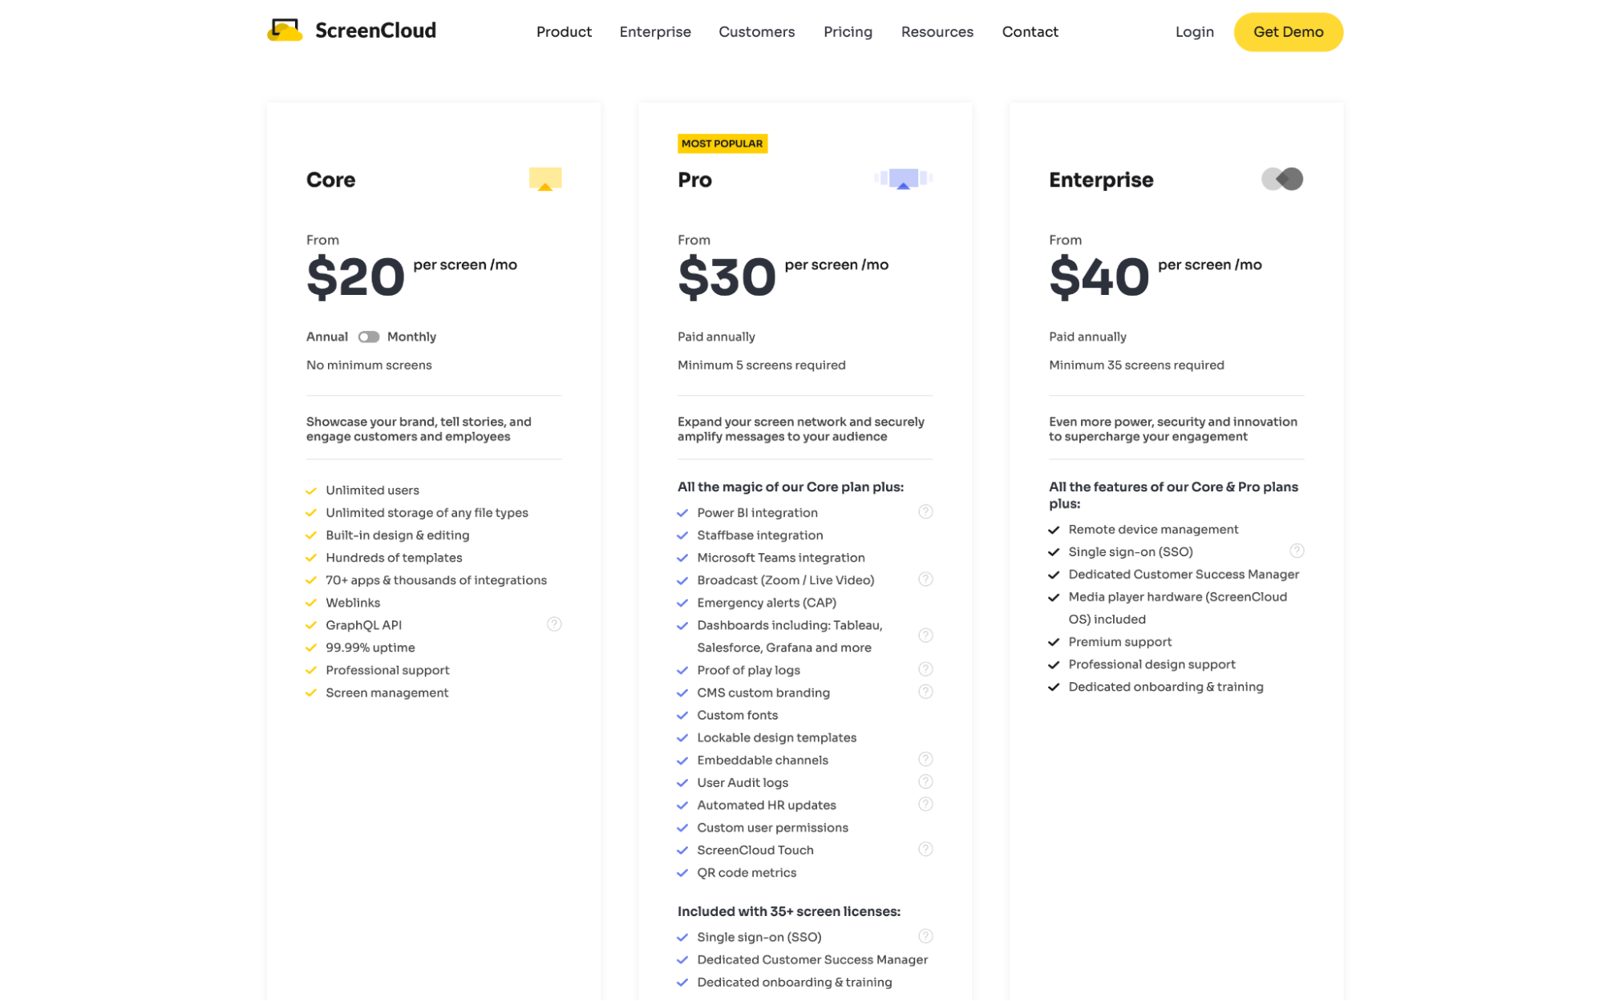Viewport: 1603px width, 1001px height.
Task: Open help icon next to GraphQL API
Action: pos(554,624)
